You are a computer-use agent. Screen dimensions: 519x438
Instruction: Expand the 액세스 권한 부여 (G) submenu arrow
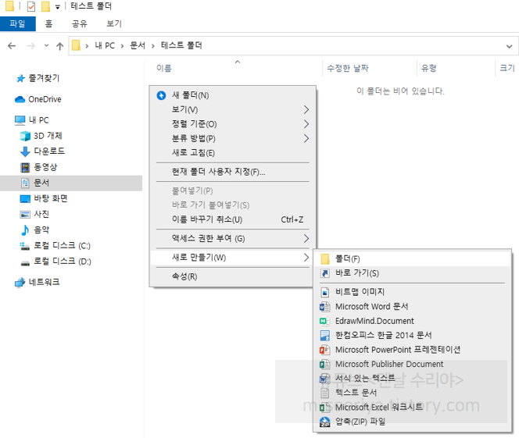(x=306, y=239)
